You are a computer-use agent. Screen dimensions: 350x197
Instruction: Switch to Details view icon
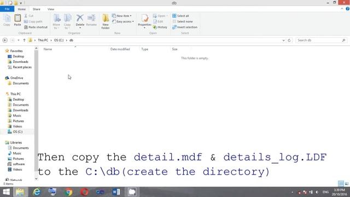click(x=341, y=184)
